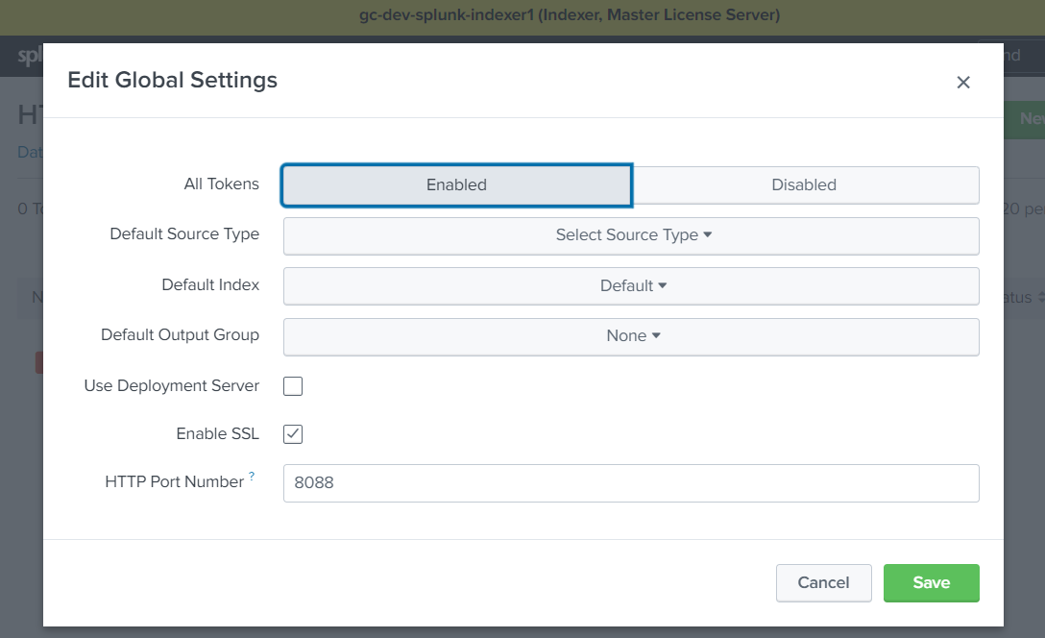This screenshot has width=1045, height=638.
Task: Click the Edit Global Settings title
Action: pos(172,81)
